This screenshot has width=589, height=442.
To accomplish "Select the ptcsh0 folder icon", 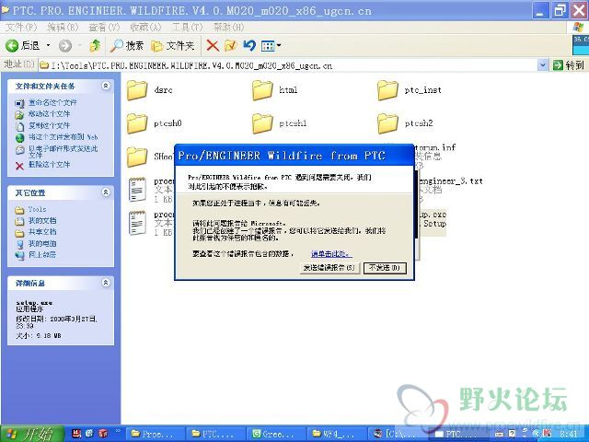I will click(x=137, y=123).
